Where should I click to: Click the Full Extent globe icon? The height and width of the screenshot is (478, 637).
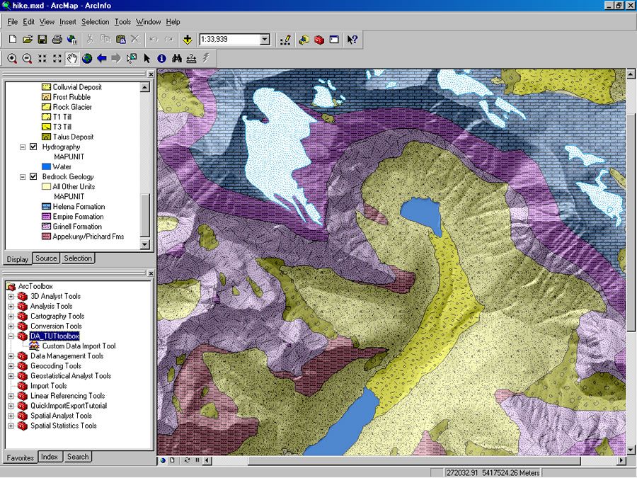point(87,59)
